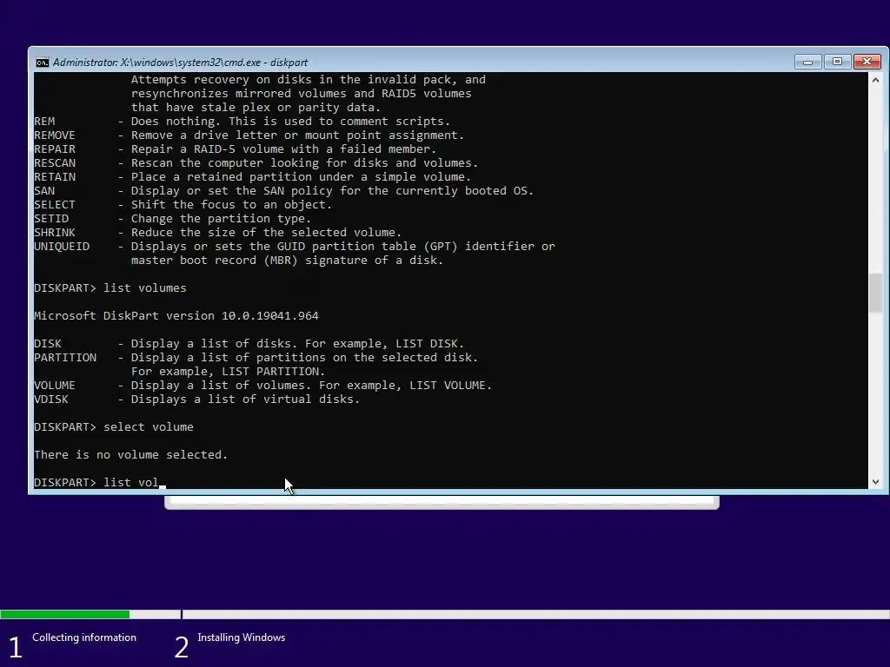Click the DISK list option line
This screenshot has height=667, width=890.
pyautogui.click(x=249, y=343)
